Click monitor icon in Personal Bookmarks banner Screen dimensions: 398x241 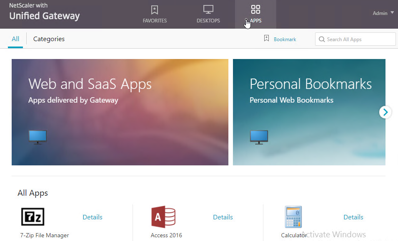[259, 137]
